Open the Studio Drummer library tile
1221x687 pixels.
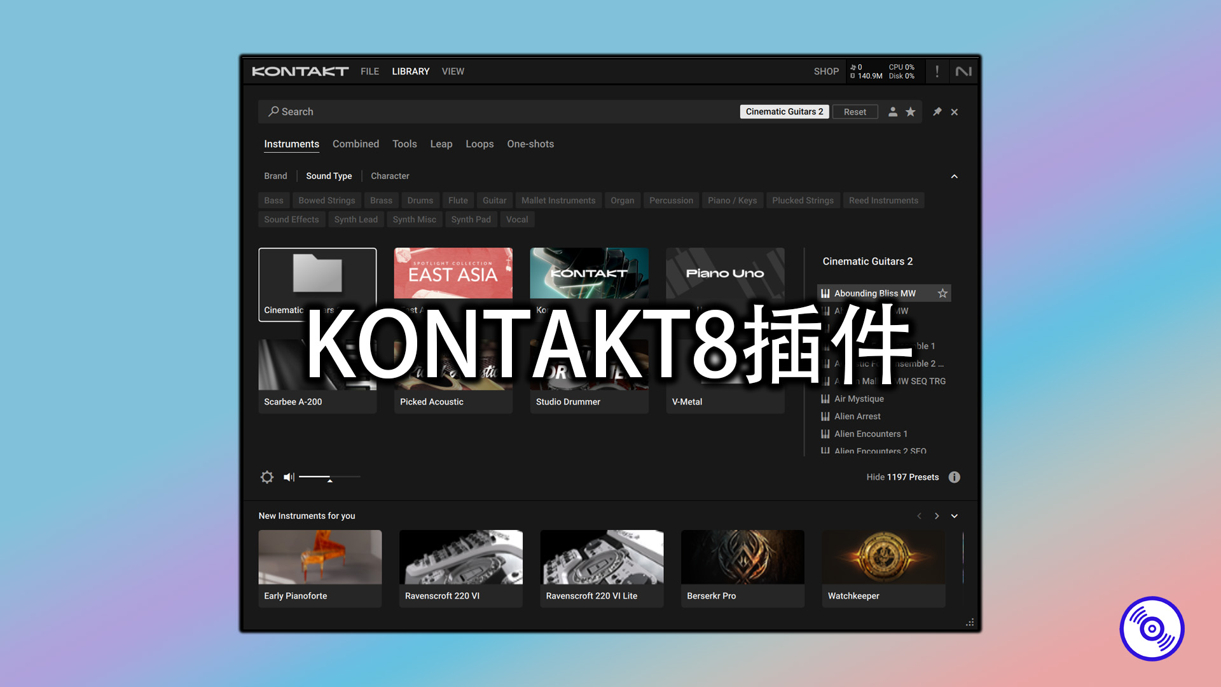(x=590, y=376)
